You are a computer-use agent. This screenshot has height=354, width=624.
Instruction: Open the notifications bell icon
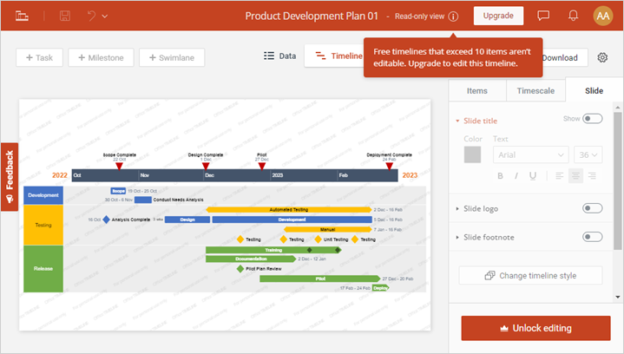click(573, 16)
